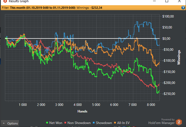Image resolution: width=186 pixels, height=127 pixels.
Task: Minimize the Results Graph window
Action: (x=154, y=1)
